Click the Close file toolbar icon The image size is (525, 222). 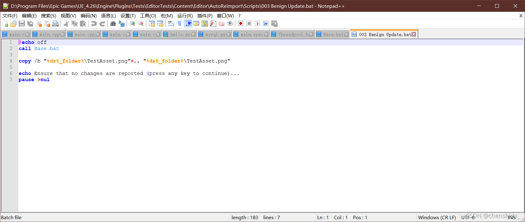(x=39, y=24)
